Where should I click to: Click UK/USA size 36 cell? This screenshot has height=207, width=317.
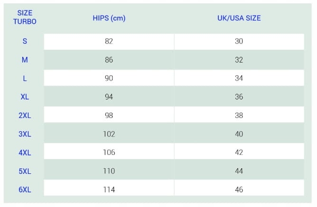pyautogui.click(x=239, y=97)
